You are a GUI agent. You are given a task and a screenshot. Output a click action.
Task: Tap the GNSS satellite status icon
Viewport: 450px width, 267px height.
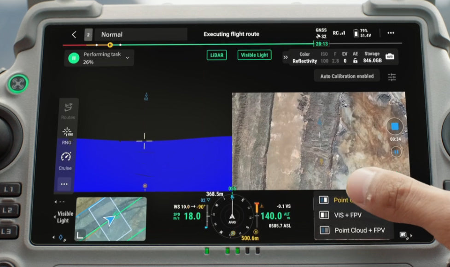click(x=321, y=34)
